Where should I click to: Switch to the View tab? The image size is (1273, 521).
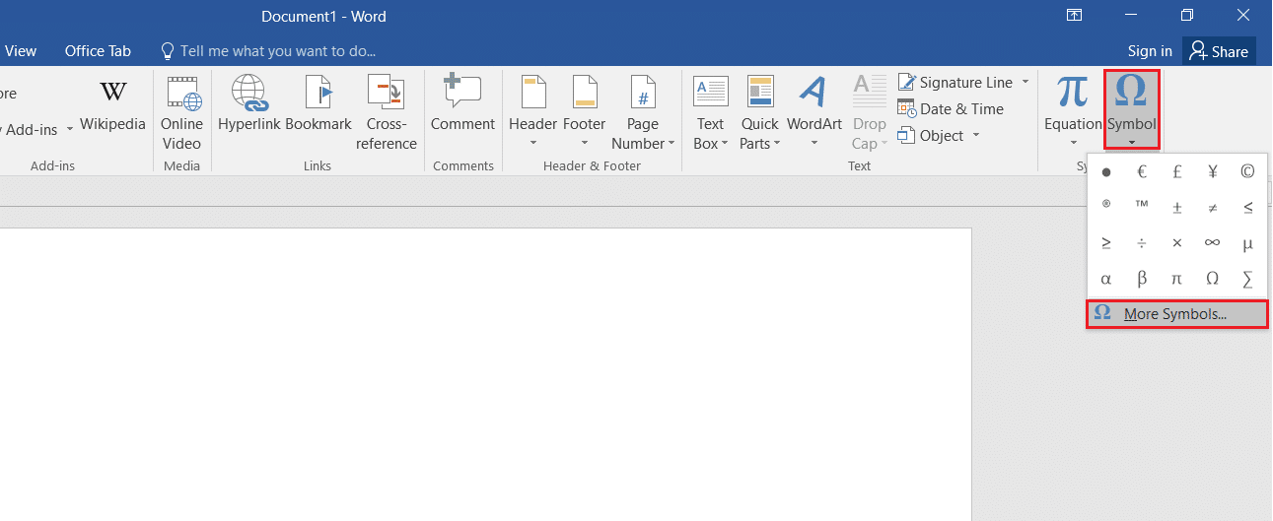point(21,51)
